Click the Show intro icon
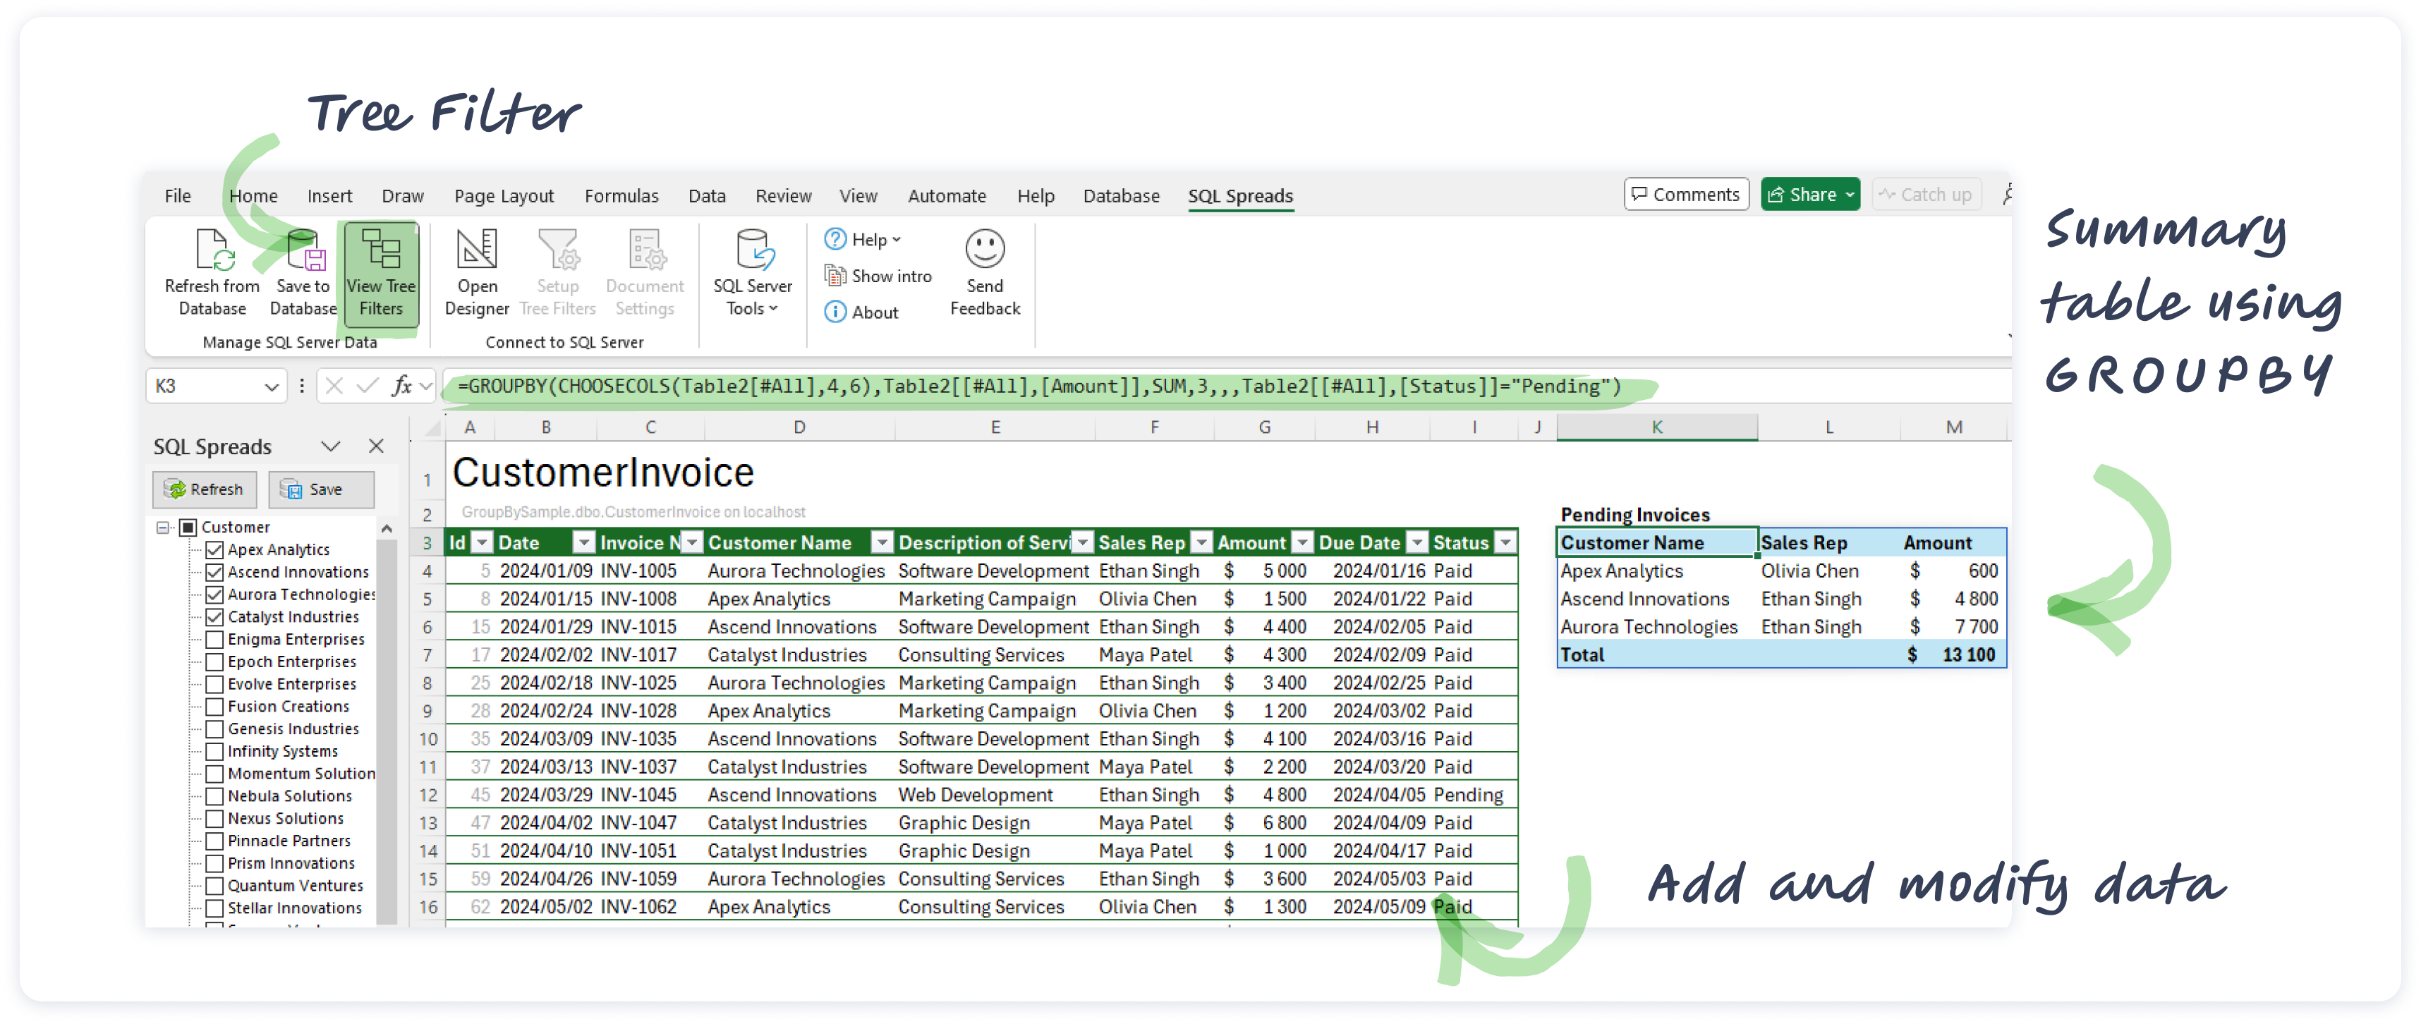Screen dimensions: 2421x1024 pyautogui.click(x=835, y=275)
